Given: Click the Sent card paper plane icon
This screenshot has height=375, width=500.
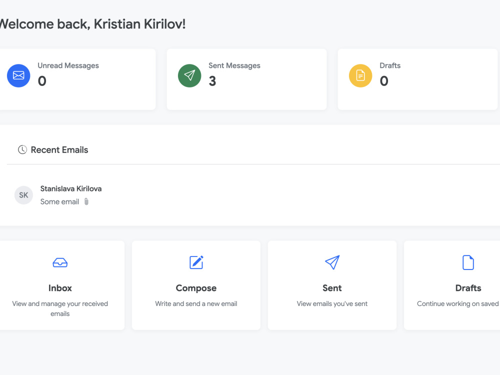Looking at the screenshot, I should point(332,262).
